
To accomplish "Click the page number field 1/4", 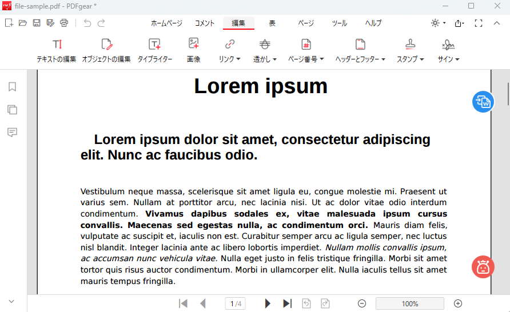I will [236, 303].
